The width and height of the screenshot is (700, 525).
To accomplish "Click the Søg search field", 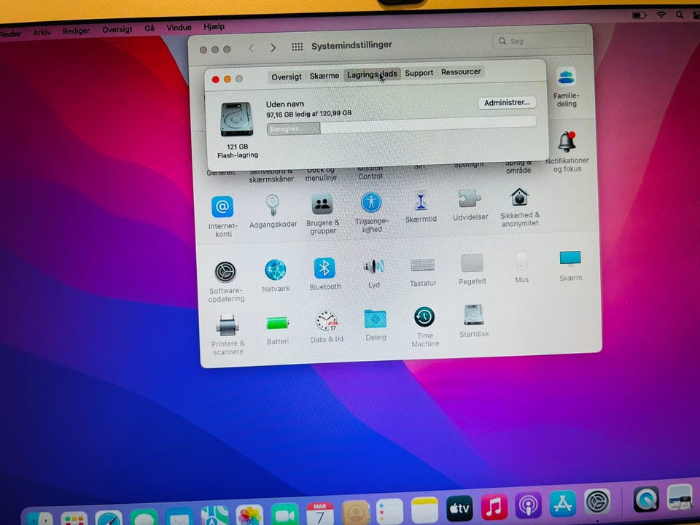I will point(539,41).
